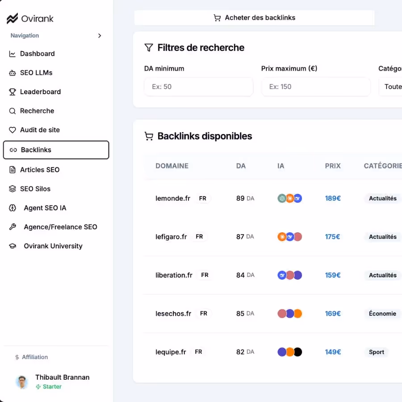The height and width of the screenshot is (402, 402).
Task: Click the 169€ price
Action: [x=333, y=314]
